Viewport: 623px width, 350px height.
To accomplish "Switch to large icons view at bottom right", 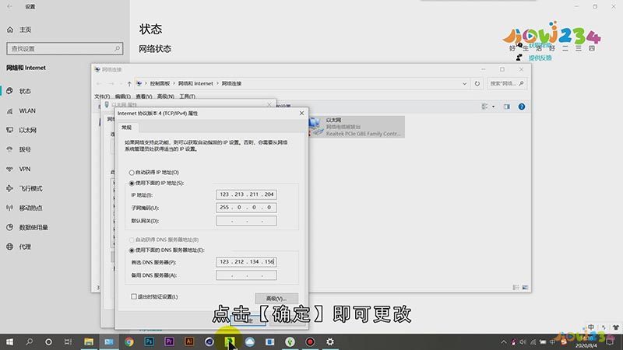I will point(525,287).
